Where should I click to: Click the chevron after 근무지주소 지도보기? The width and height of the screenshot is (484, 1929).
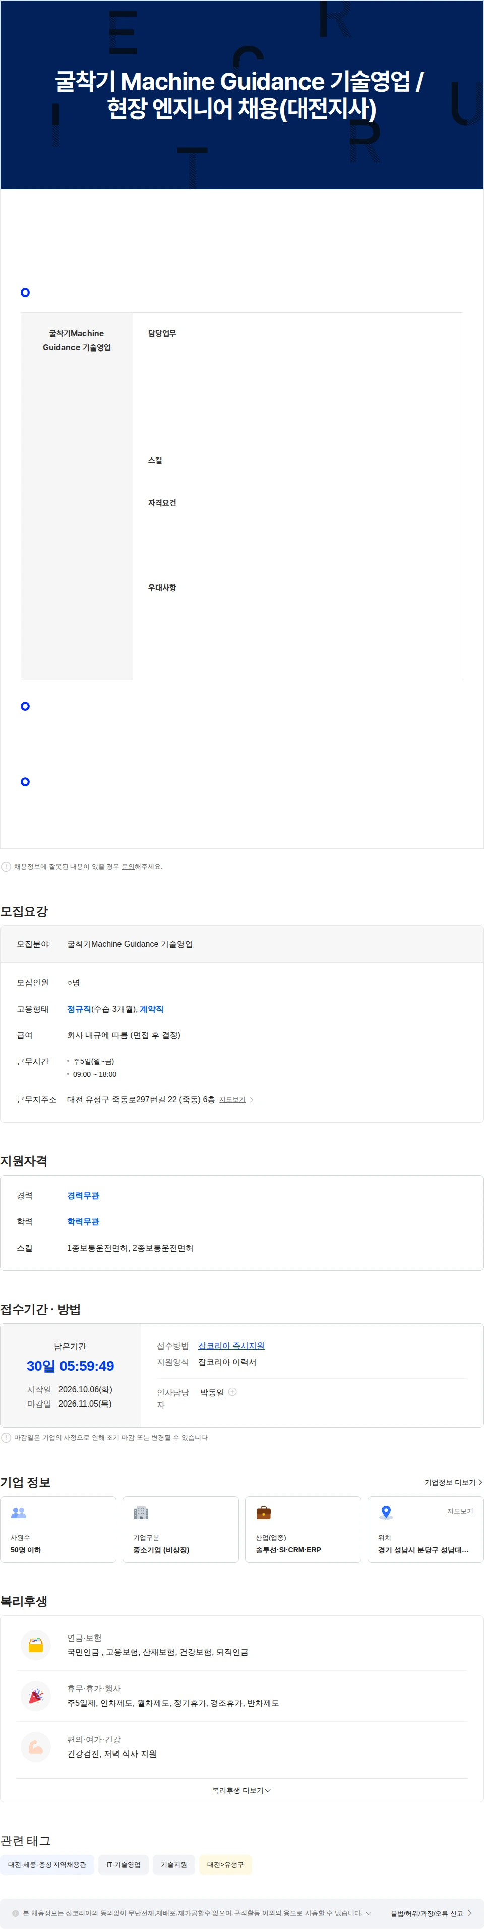pos(252,1099)
